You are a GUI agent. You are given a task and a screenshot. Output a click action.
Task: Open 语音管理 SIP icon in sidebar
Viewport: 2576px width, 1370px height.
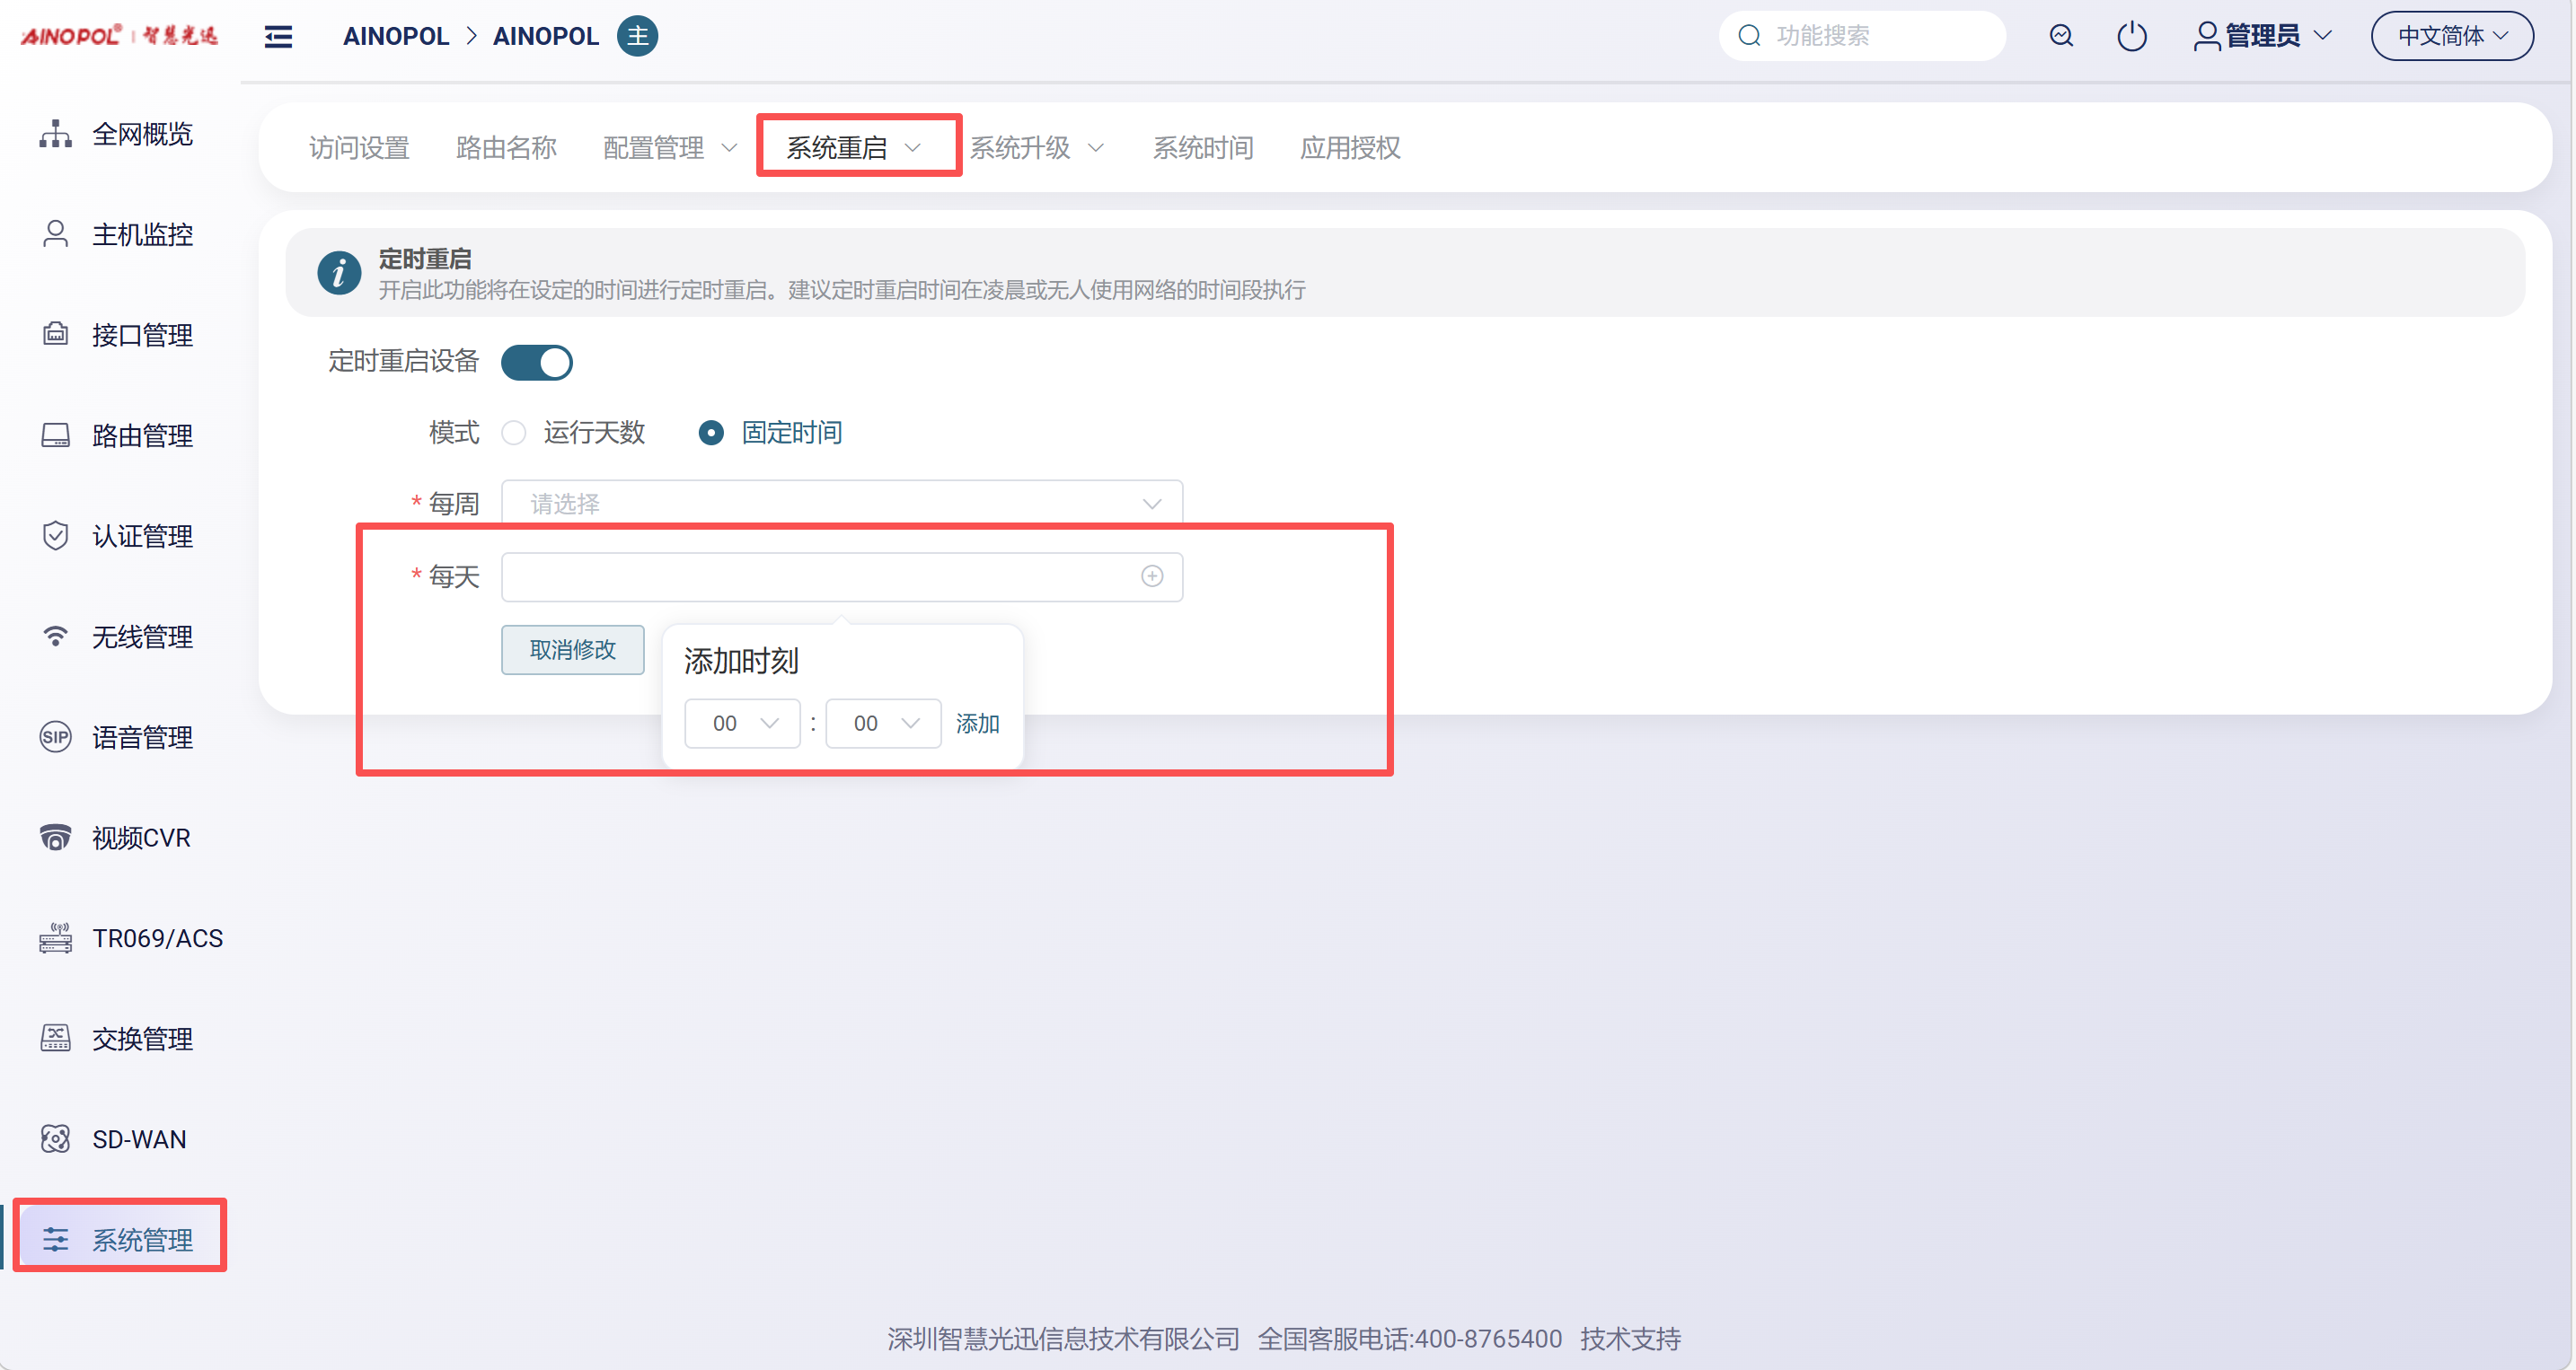pos(55,737)
